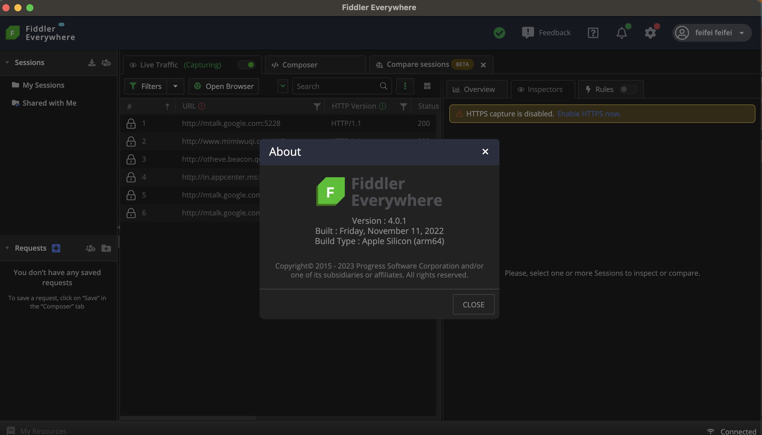Click the lock icon on row 6
Screen dimensions: 762x435
click(131, 213)
